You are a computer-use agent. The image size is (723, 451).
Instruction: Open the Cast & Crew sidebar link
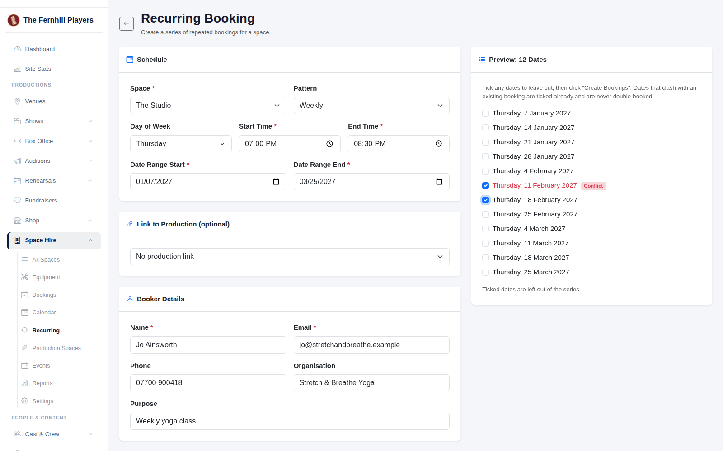pyautogui.click(x=54, y=434)
